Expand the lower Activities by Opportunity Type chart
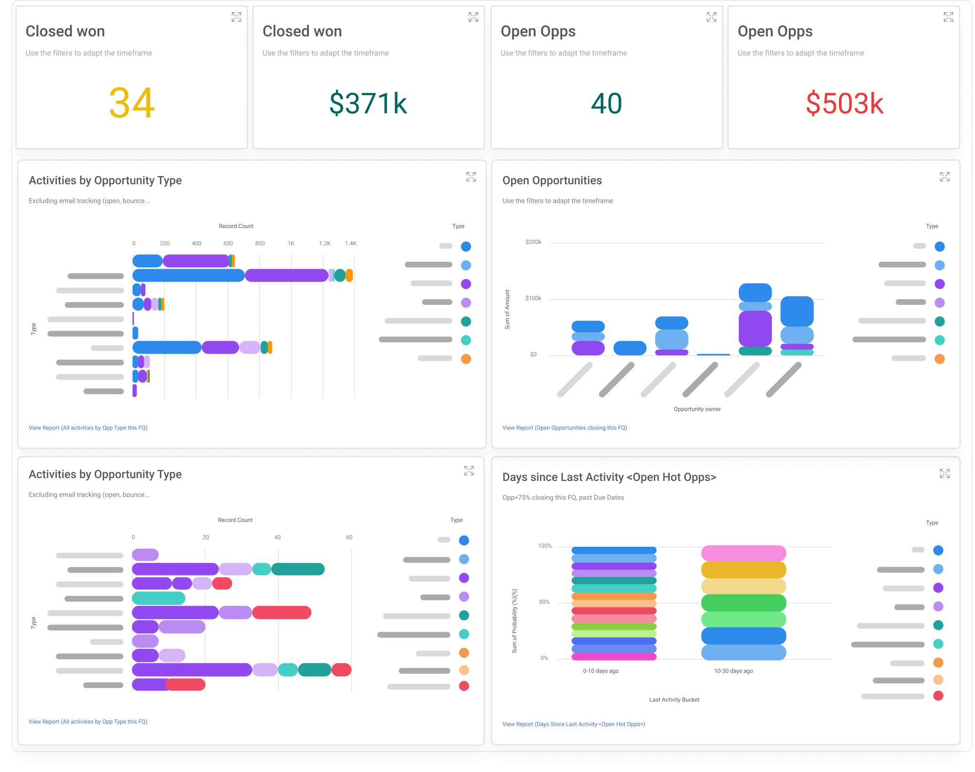Screen dimensions: 975x772 [469, 471]
